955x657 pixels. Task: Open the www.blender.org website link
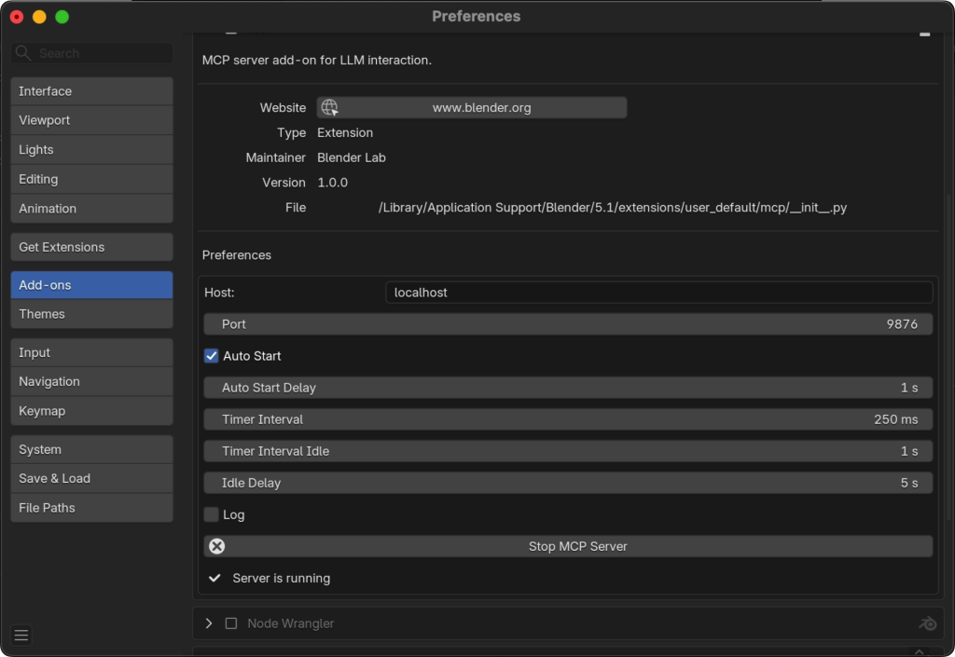pyautogui.click(x=472, y=108)
